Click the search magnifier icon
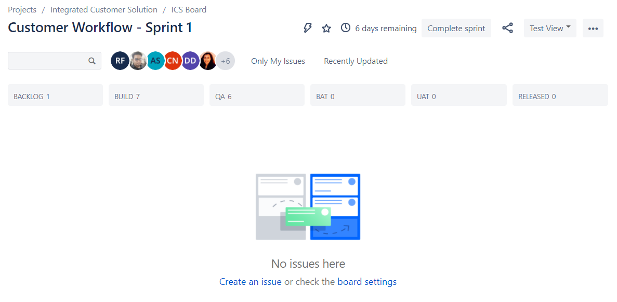This screenshot has height=302, width=617. click(x=91, y=61)
